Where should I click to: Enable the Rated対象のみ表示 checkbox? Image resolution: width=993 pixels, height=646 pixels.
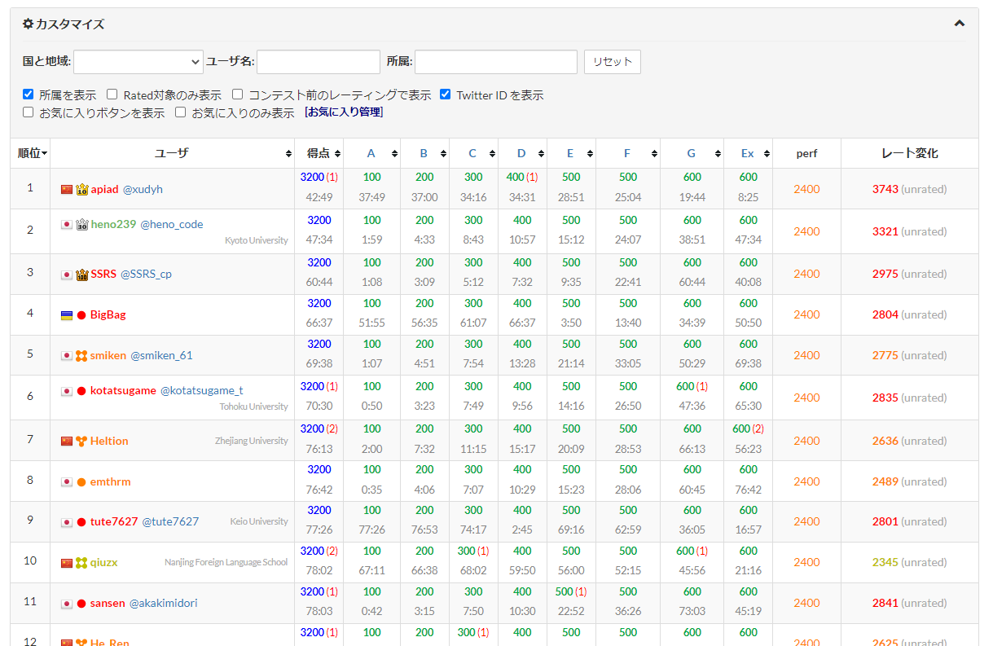click(x=112, y=94)
